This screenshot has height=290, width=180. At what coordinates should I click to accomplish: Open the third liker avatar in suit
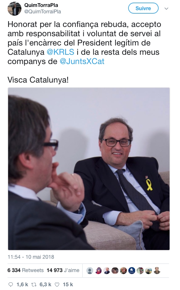[x=106, y=271]
